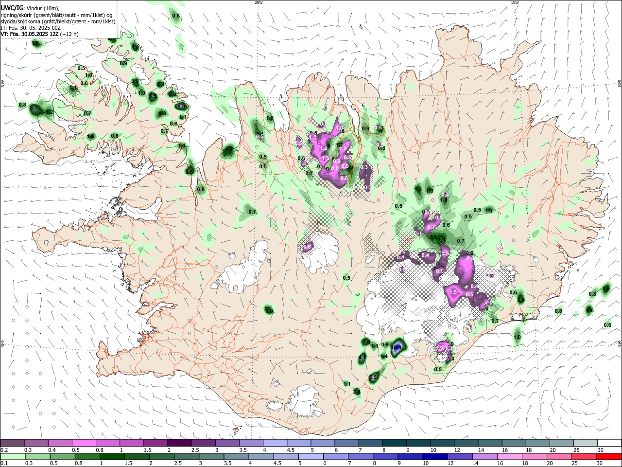
Task: Select pale green rain swatch between 0.1 and 0.3
Action: coord(12,456)
